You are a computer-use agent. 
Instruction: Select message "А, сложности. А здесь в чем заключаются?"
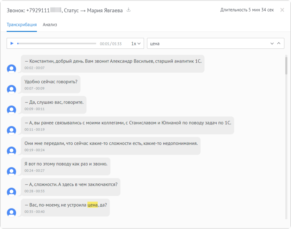70,187
